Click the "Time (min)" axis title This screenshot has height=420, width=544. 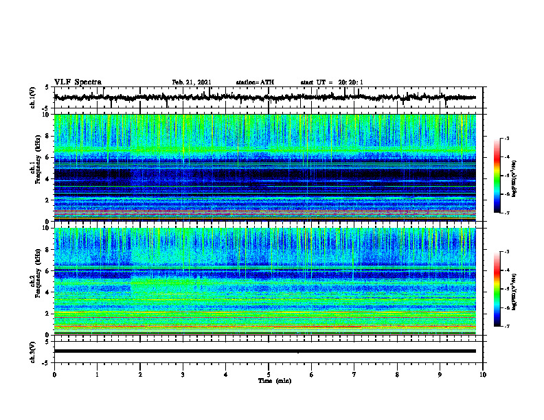coord(275,381)
